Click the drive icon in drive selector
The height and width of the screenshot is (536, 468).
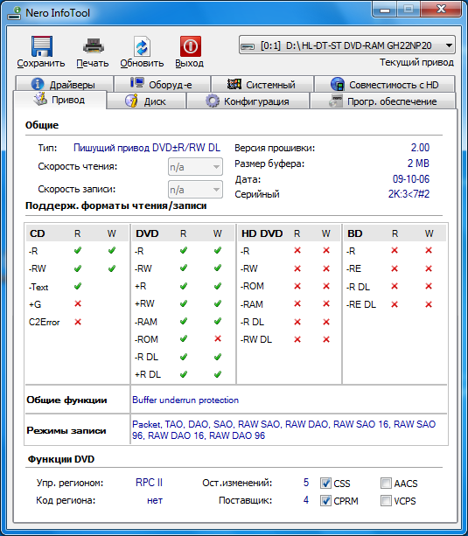pyautogui.click(x=248, y=46)
